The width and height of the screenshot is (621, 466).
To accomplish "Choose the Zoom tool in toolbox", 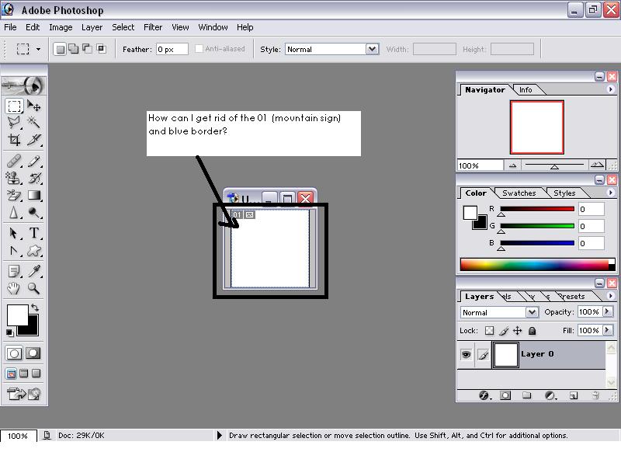I will 34,288.
